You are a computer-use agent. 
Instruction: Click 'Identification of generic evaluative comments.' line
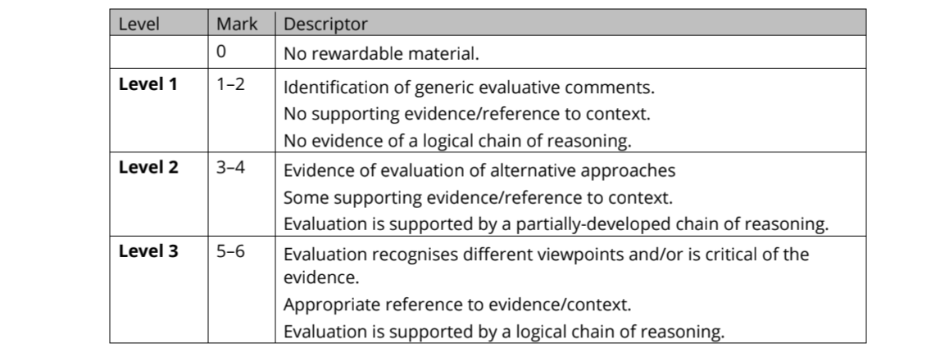click(468, 87)
